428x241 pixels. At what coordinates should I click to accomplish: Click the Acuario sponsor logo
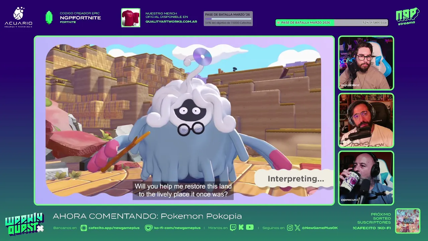[x=18, y=17]
